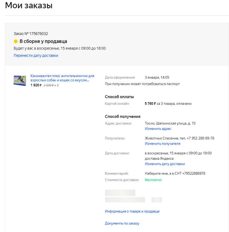Viewport: 229px width, 232px height.
Task: Click the order date 3 января, 14:05
Action: click(x=157, y=78)
